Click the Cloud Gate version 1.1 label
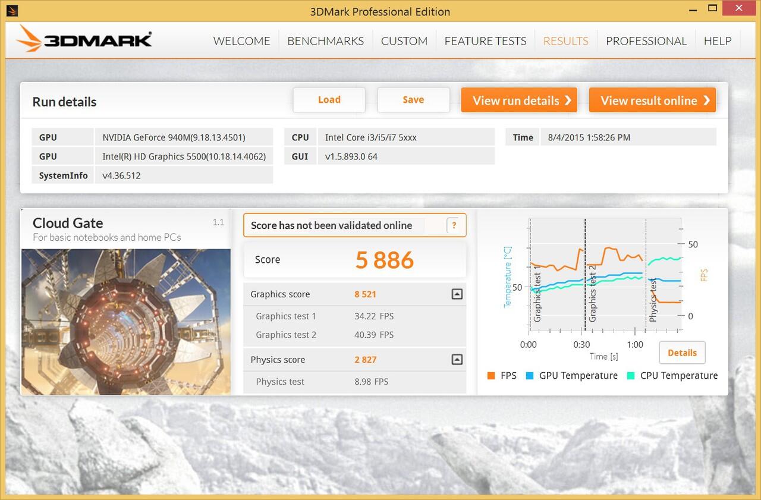 (x=218, y=222)
